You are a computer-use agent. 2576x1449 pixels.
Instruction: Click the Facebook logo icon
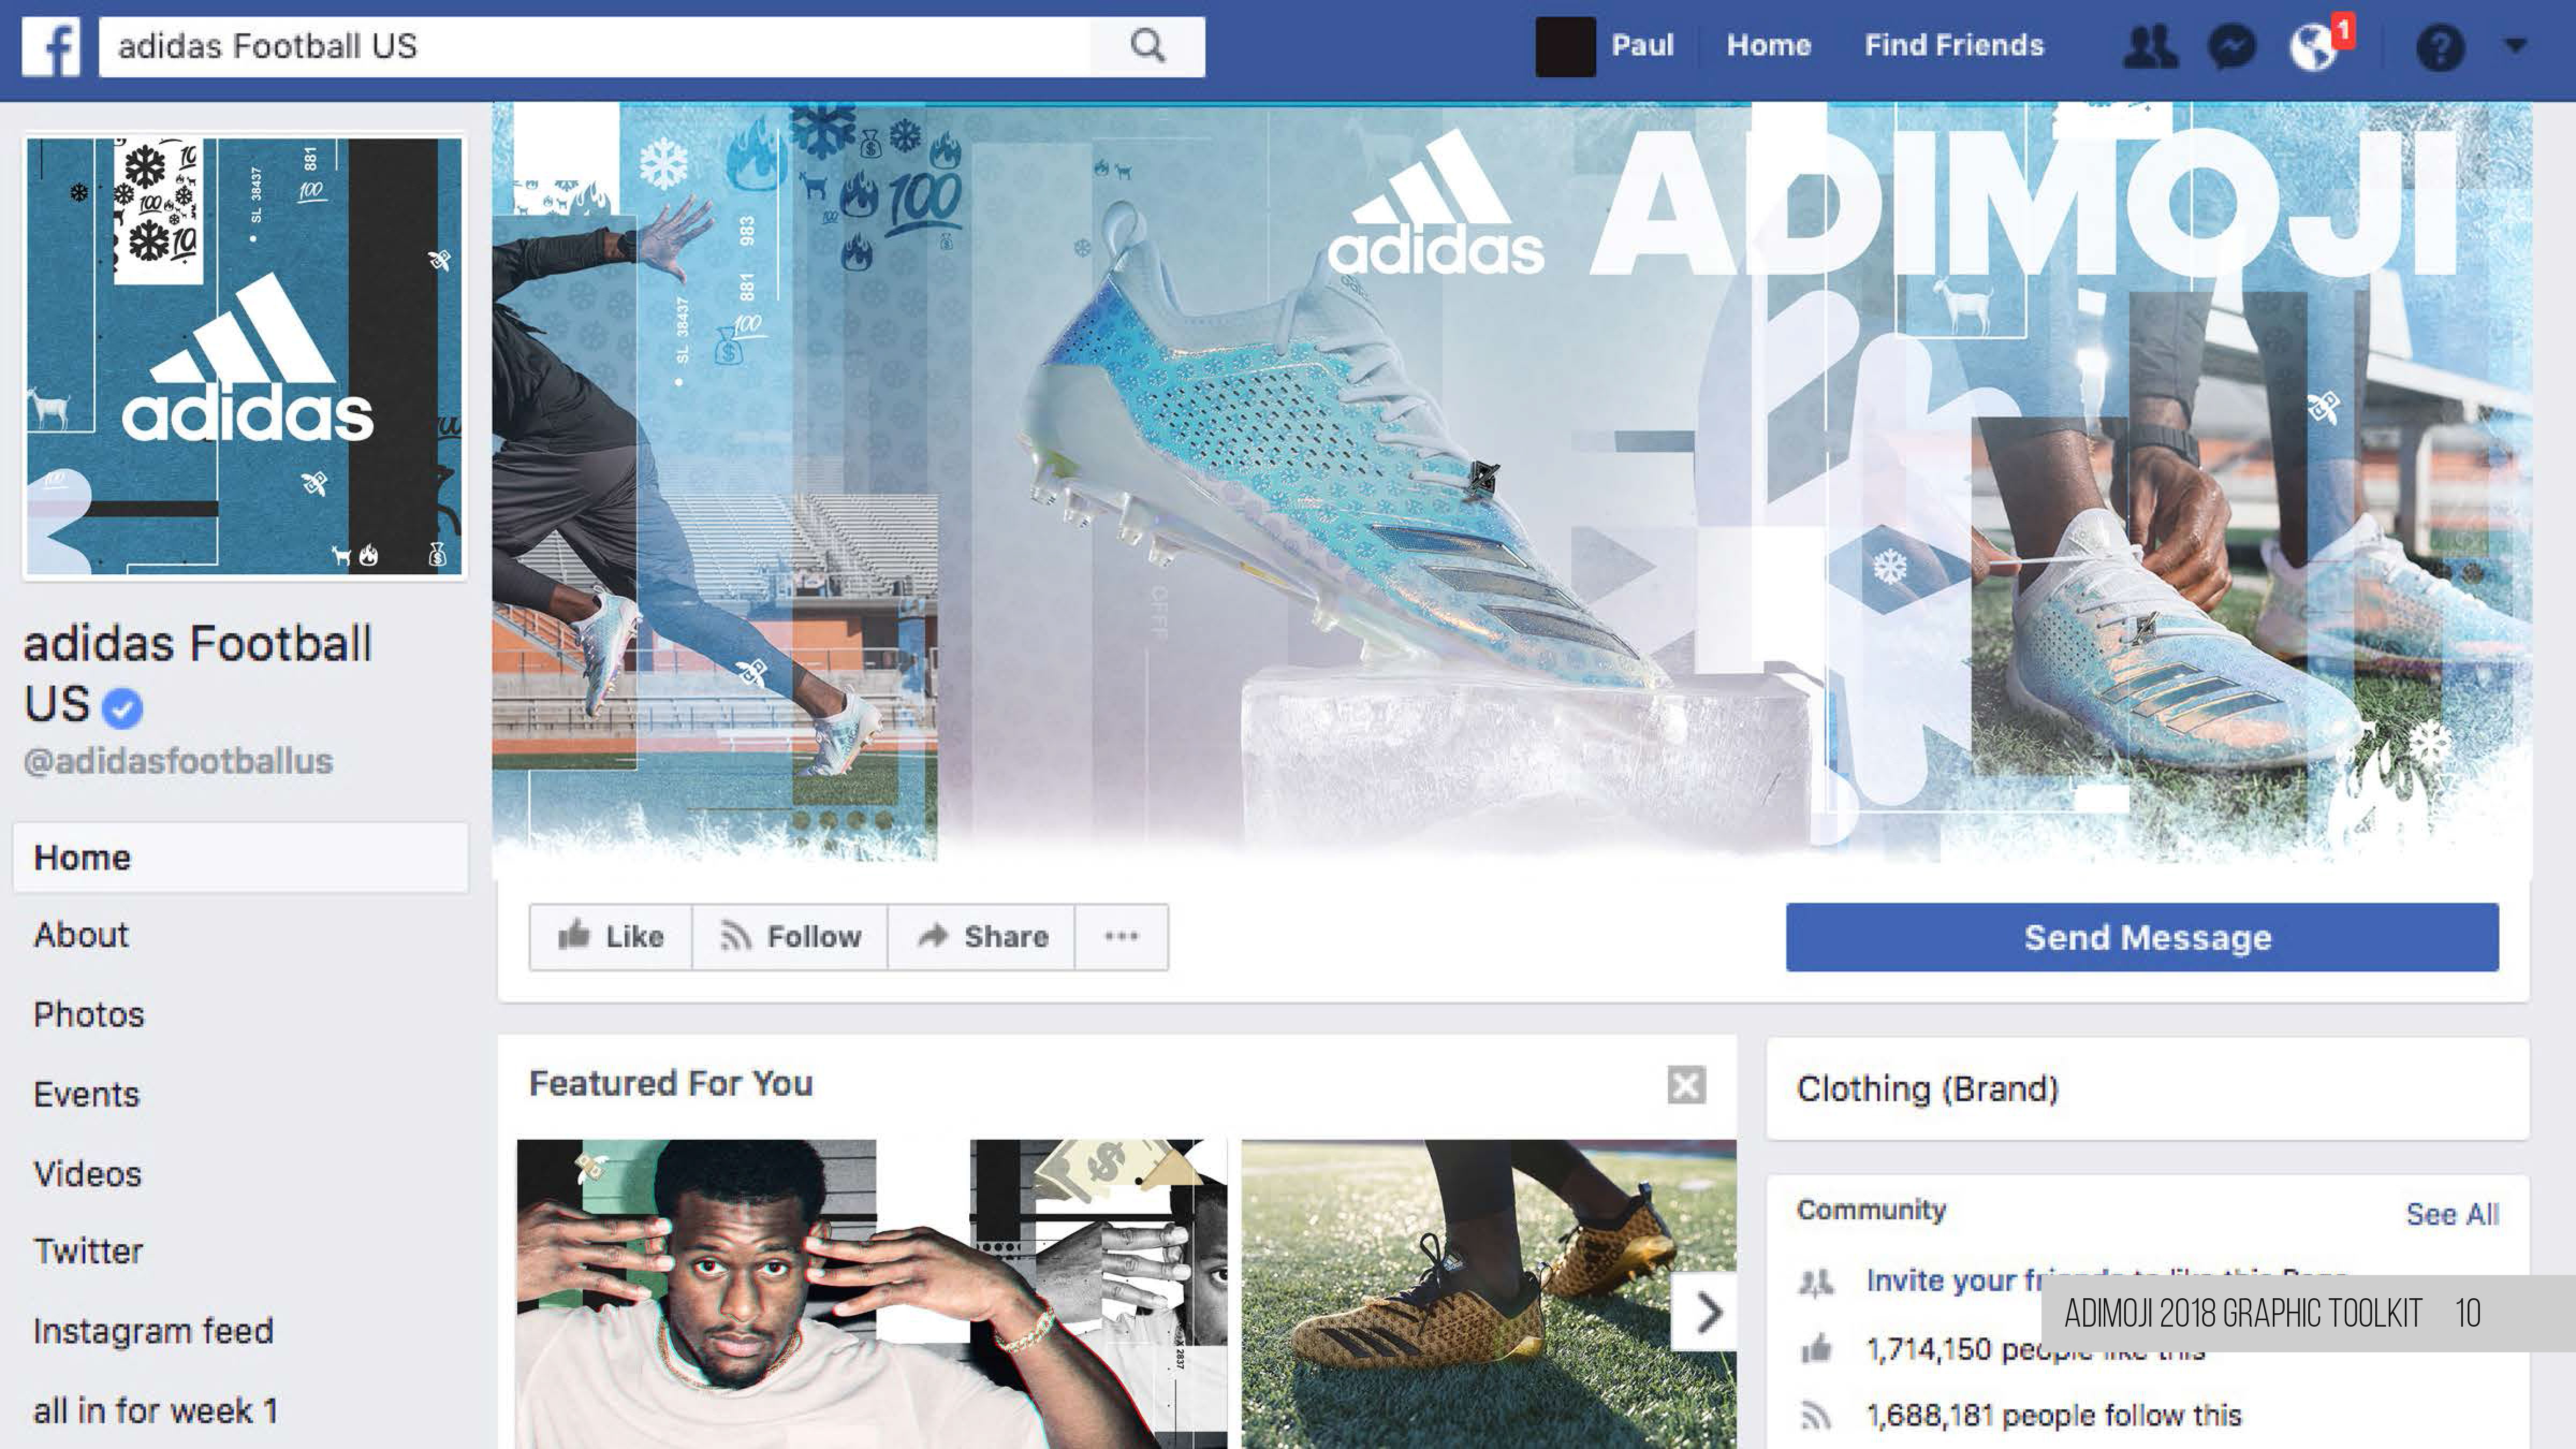pos(51,46)
